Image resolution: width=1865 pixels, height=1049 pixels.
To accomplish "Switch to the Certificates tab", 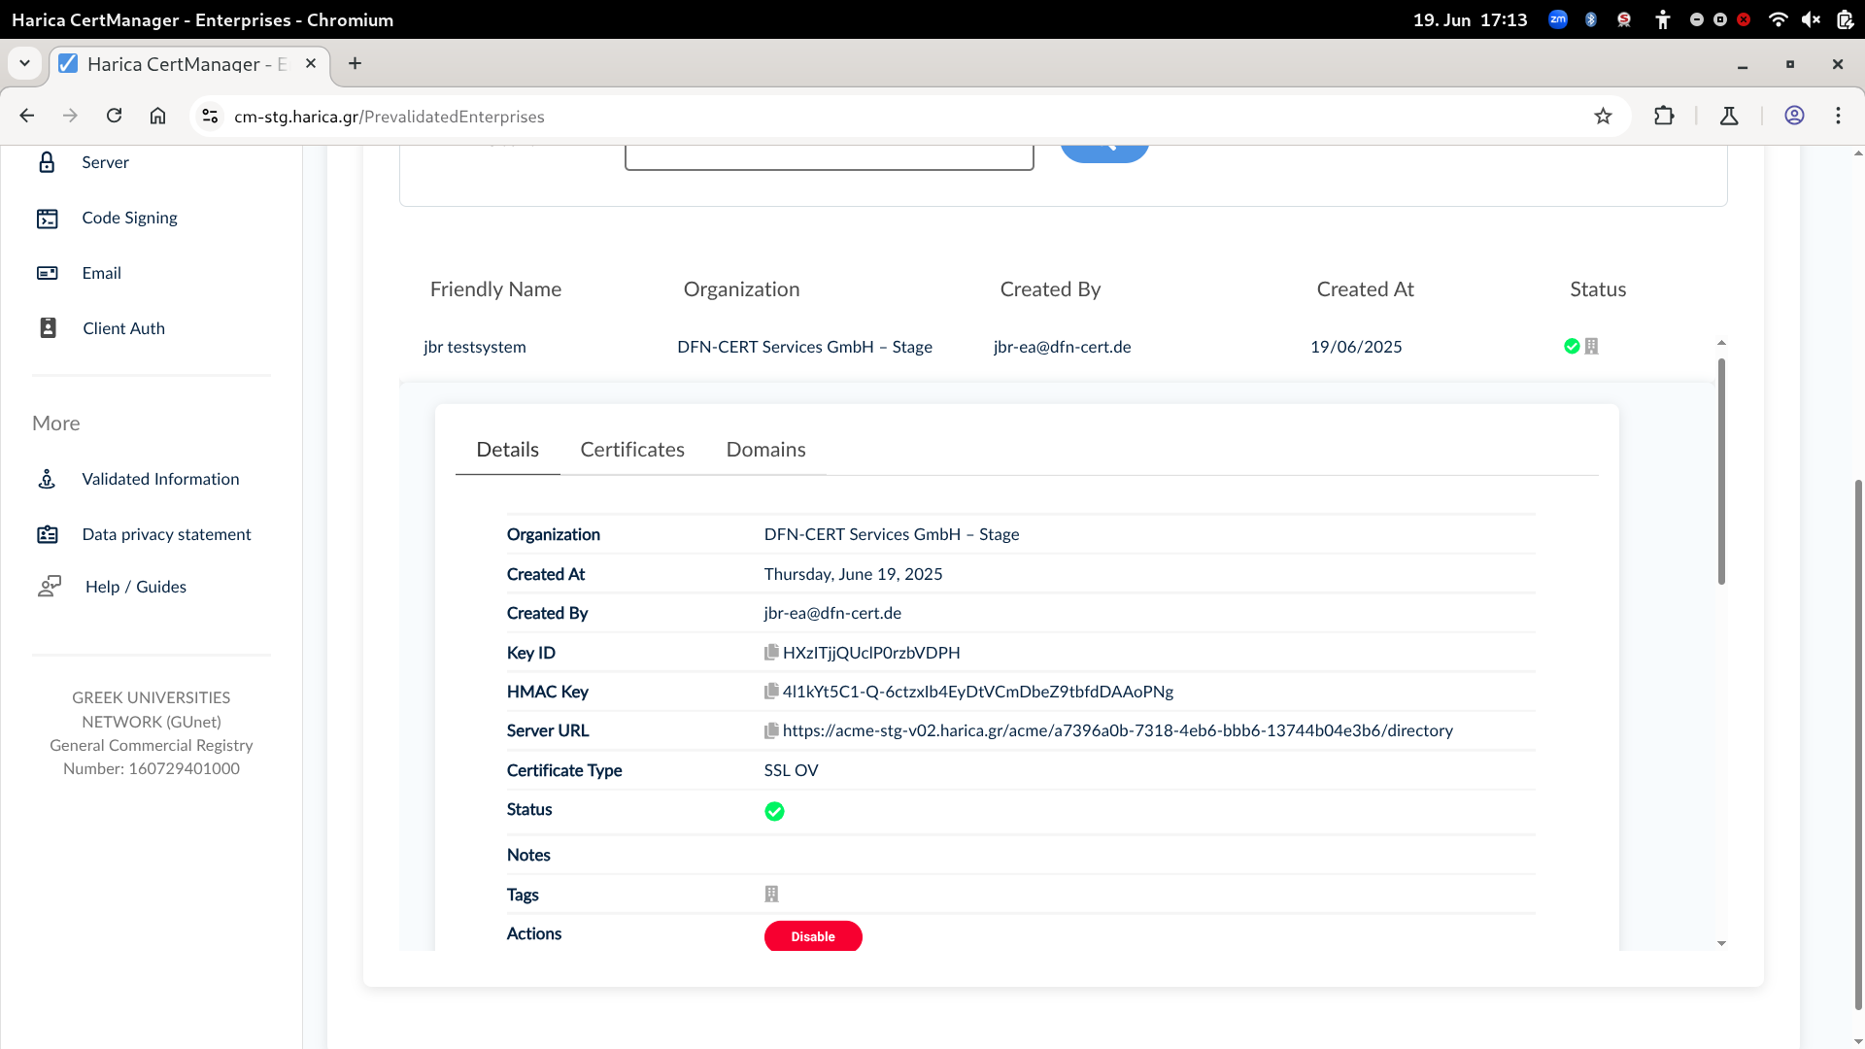I will pyautogui.click(x=632, y=450).
